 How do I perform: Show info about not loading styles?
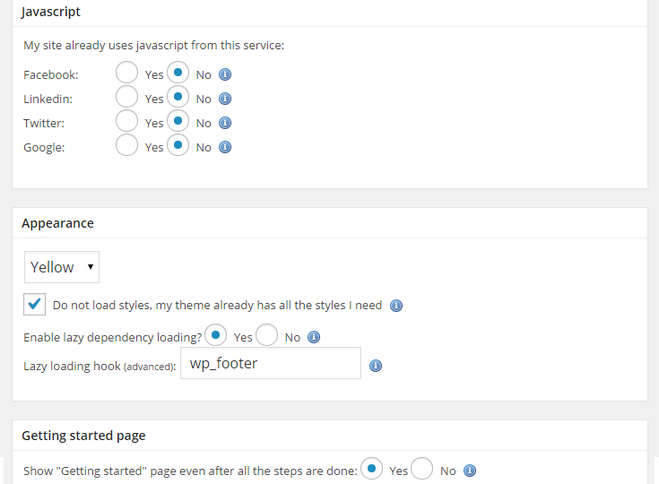tap(396, 306)
